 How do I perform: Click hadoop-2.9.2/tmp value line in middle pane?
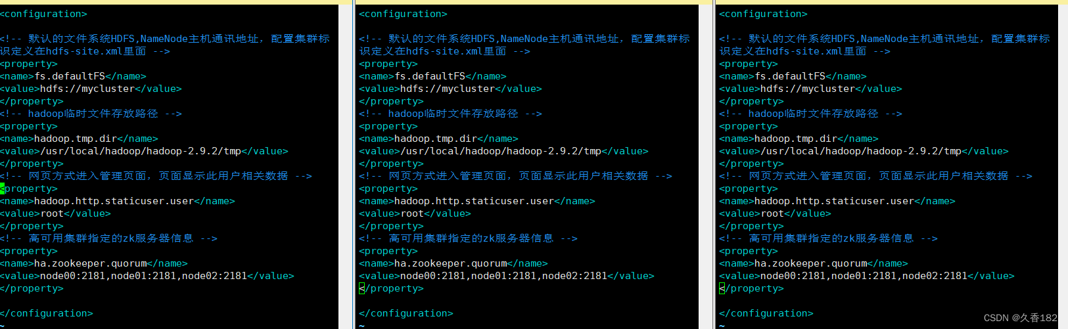pyautogui.click(x=503, y=151)
